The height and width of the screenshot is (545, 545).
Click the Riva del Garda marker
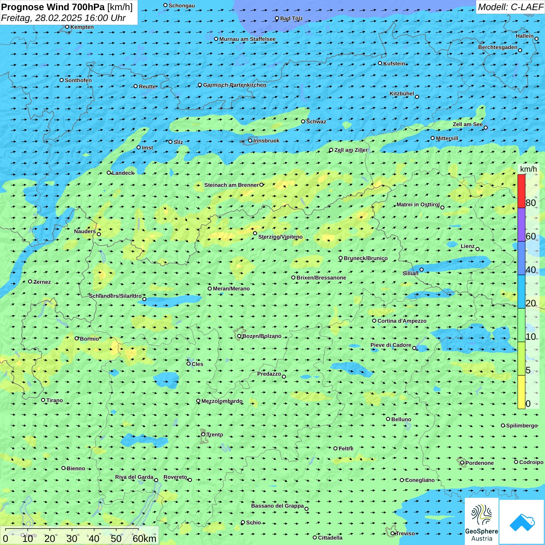[x=156, y=480]
